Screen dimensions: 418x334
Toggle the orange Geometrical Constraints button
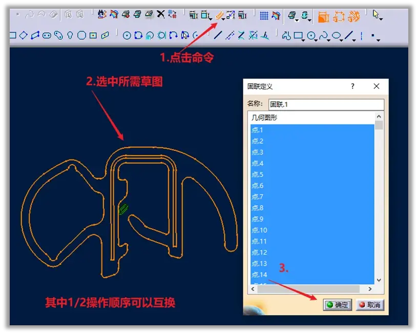[x=339, y=16]
